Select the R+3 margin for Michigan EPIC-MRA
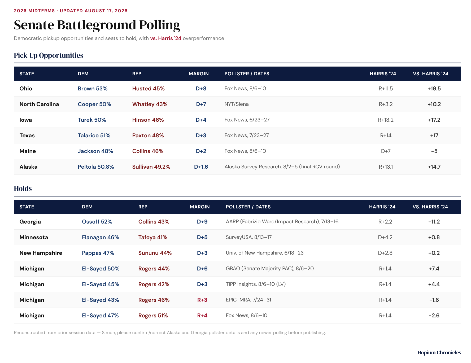Image resolution: width=471 pixels, height=363 pixels. (202, 300)
